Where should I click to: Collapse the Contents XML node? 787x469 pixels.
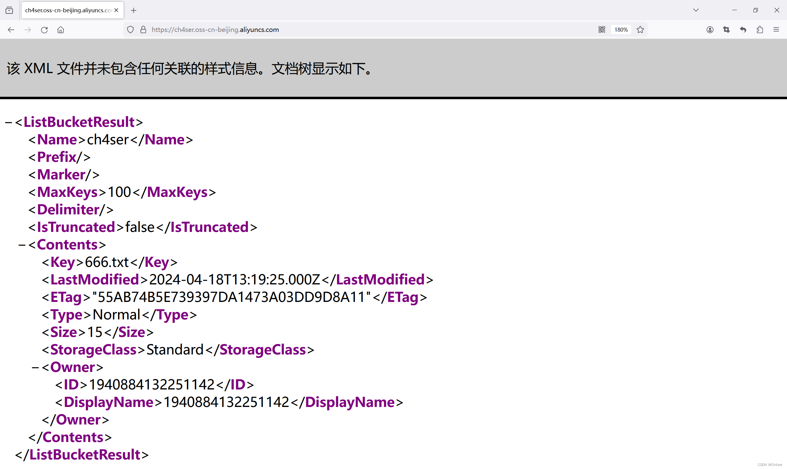[22, 245]
